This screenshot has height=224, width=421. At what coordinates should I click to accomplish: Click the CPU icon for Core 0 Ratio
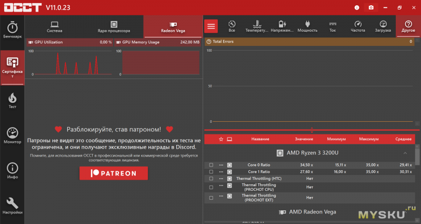click(229, 165)
